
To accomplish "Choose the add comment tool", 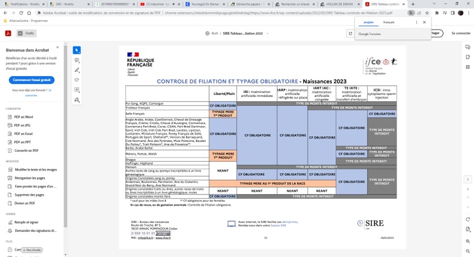I will click(77, 60).
